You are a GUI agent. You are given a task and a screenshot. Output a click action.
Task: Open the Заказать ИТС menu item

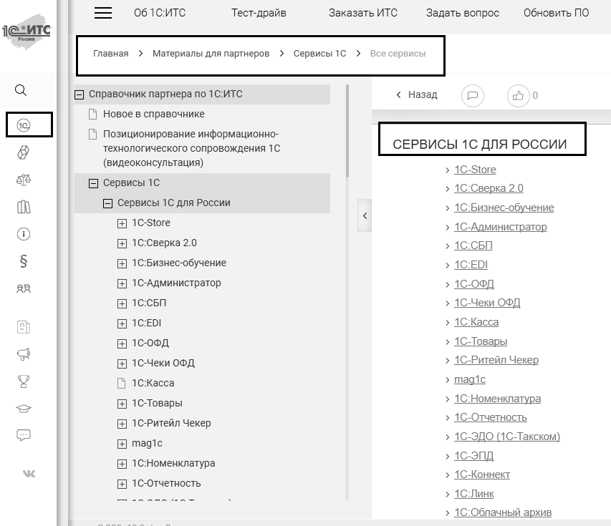click(x=362, y=13)
